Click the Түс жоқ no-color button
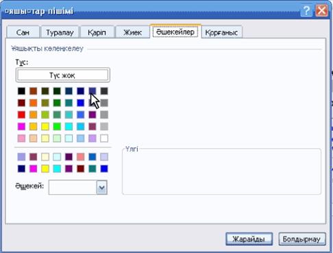 click(62, 75)
